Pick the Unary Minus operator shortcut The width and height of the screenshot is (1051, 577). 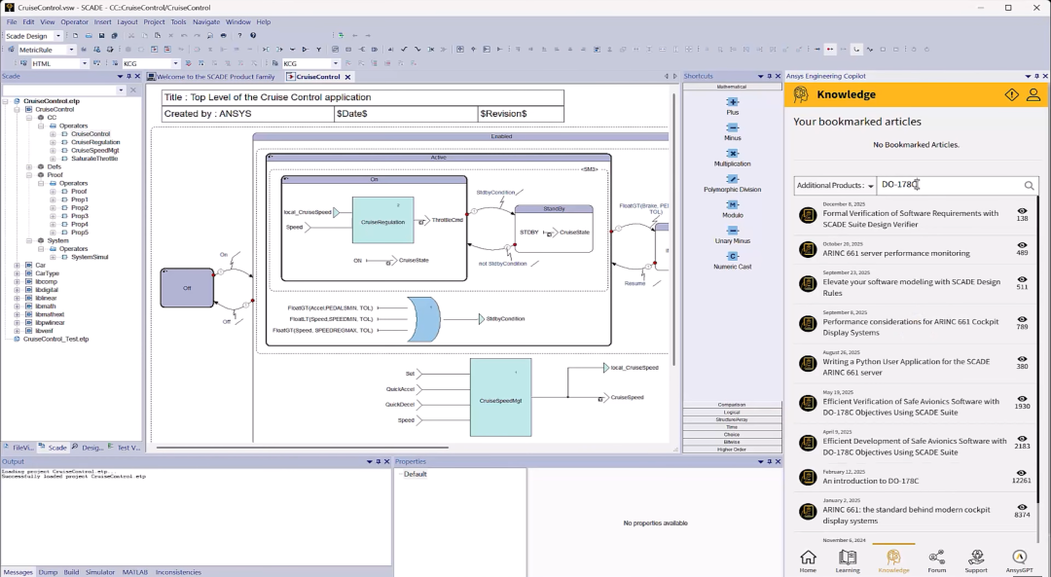point(732,234)
